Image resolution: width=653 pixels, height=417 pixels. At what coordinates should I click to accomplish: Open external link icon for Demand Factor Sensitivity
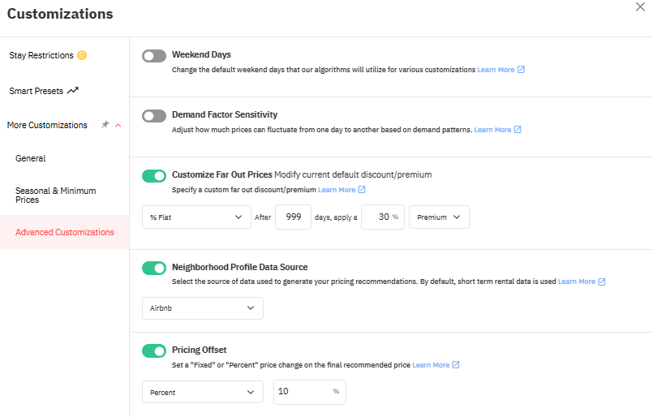518,130
